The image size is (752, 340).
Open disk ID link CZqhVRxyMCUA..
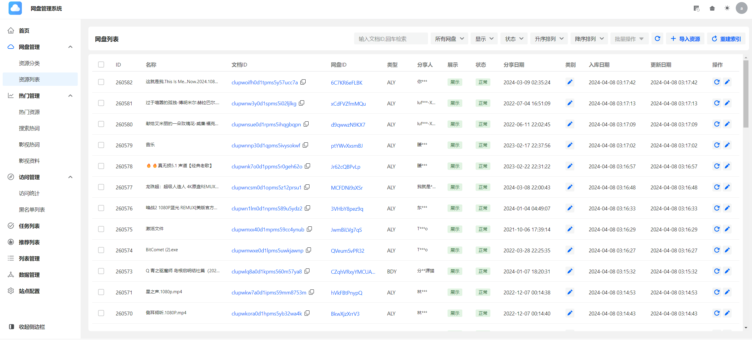tap(353, 272)
